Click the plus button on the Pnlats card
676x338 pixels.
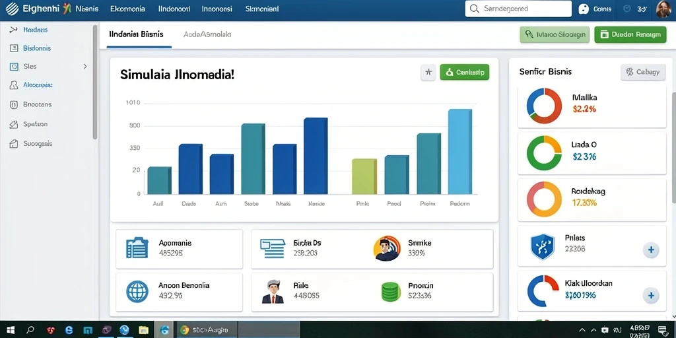tap(651, 250)
